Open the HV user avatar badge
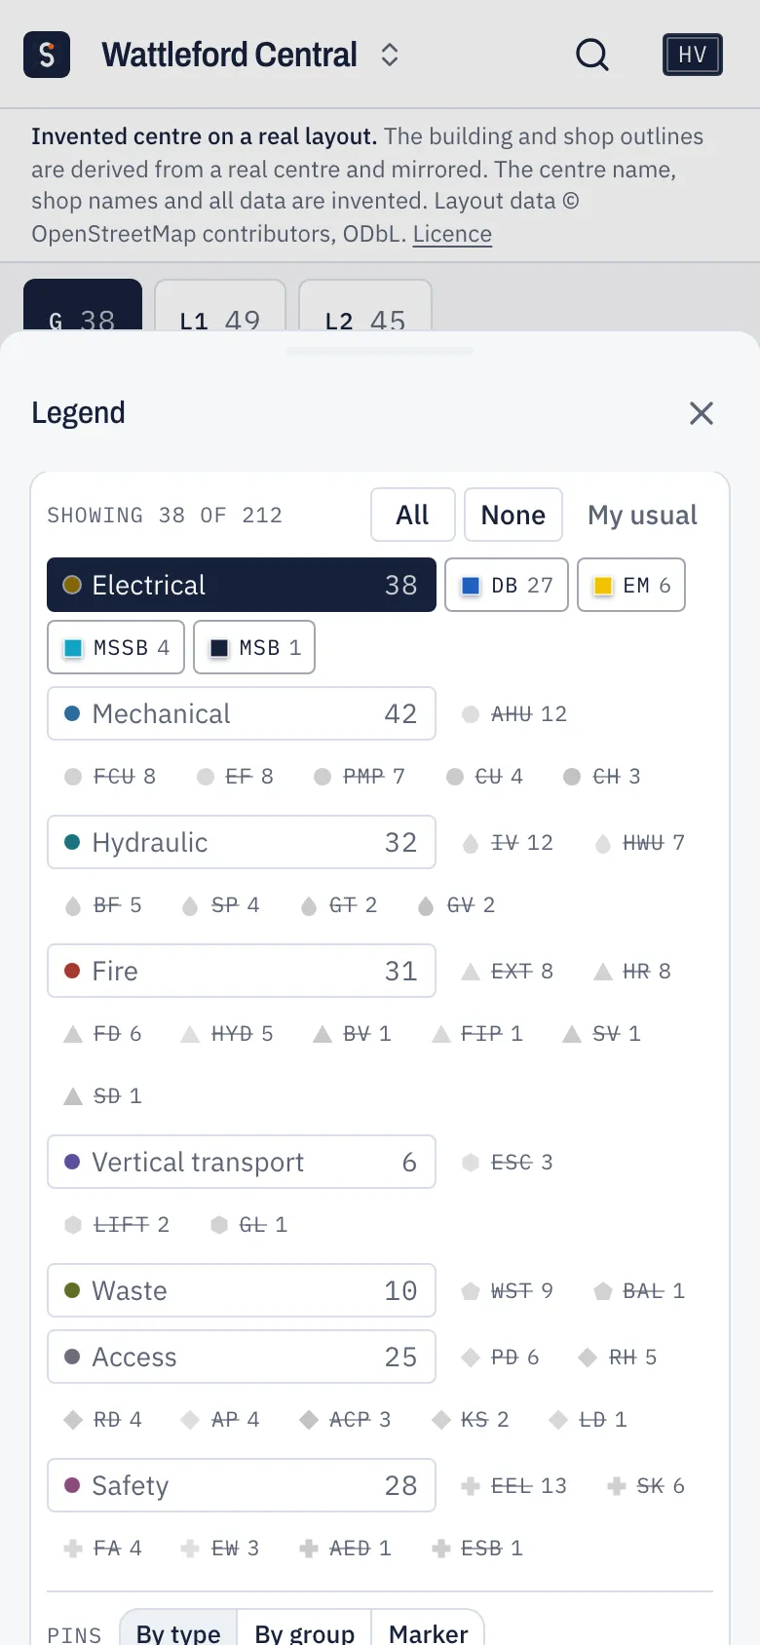 [x=693, y=55]
